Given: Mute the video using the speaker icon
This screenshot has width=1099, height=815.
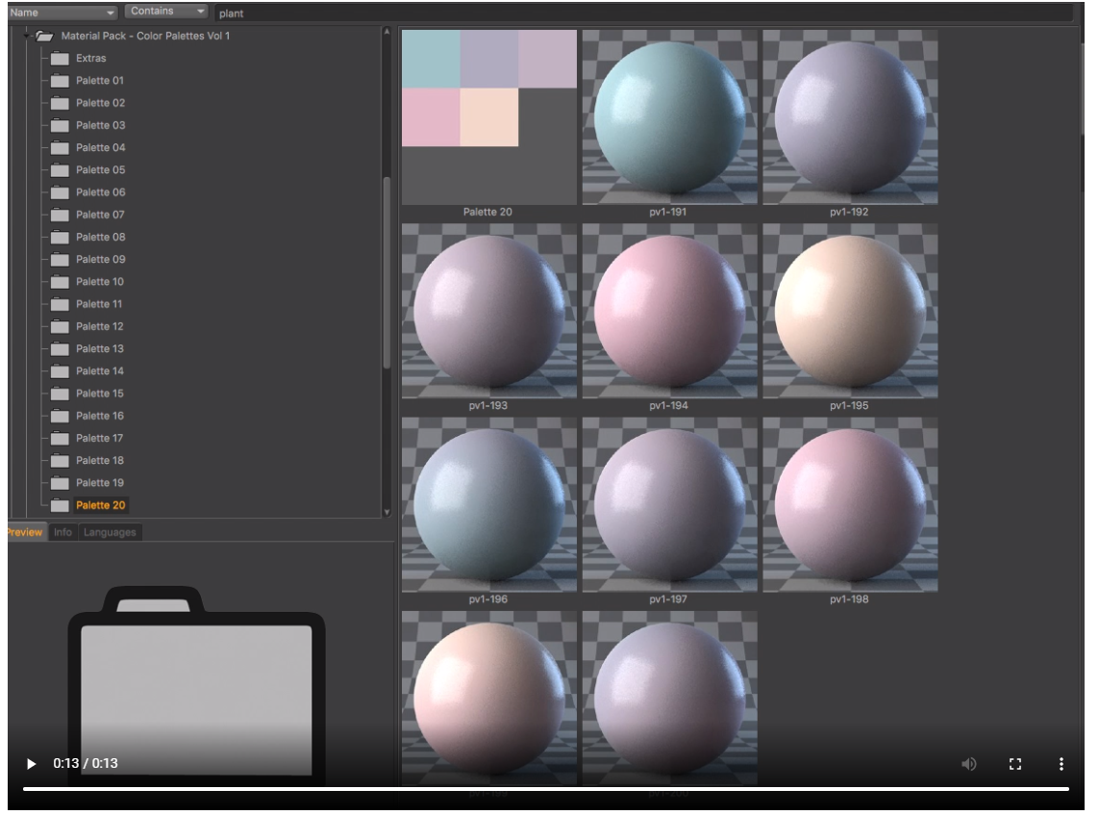Looking at the screenshot, I should click(x=969, y=764).
